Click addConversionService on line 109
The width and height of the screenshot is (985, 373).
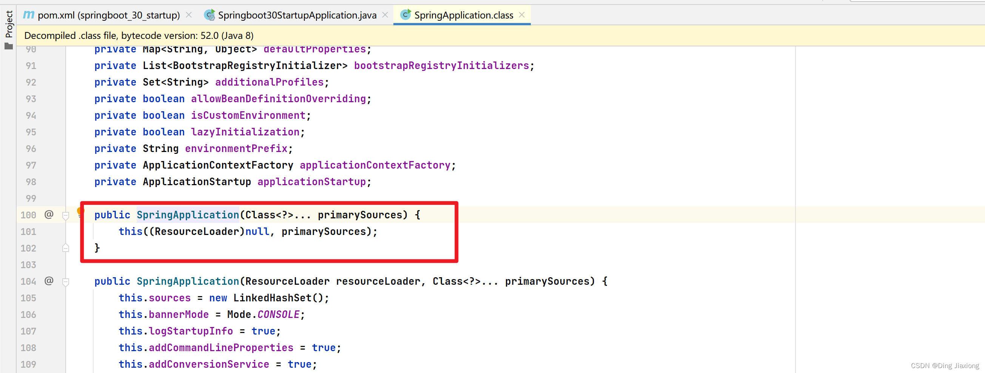[x=209, y=365]
